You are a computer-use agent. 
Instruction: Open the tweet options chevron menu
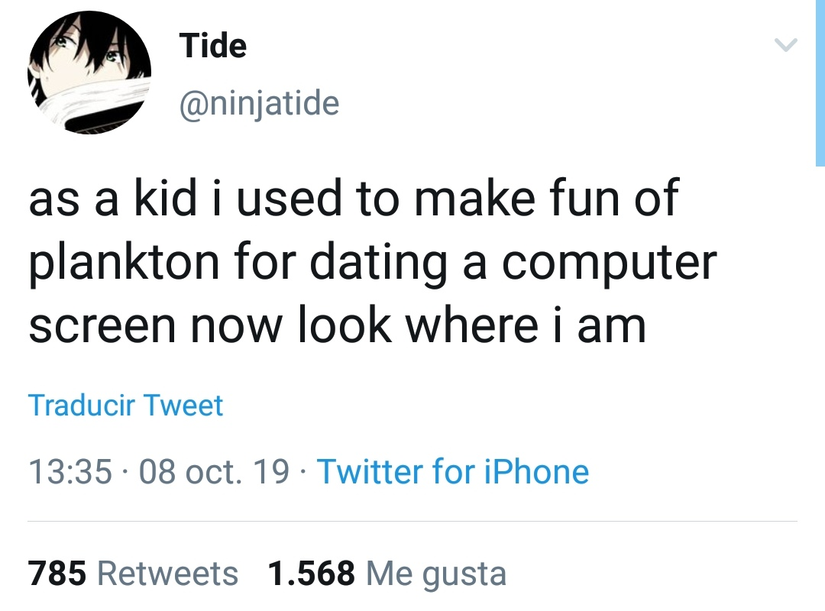[x=785, y=47]
